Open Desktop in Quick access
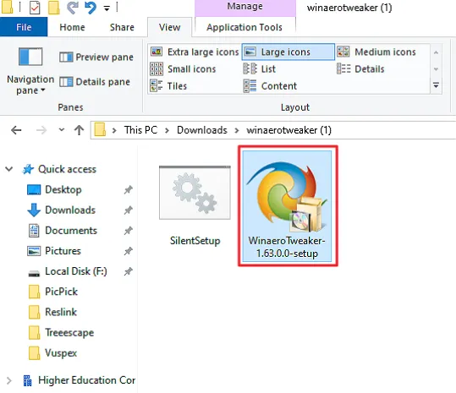Viewport: 456px width, 393px height. tap(54, 189)
